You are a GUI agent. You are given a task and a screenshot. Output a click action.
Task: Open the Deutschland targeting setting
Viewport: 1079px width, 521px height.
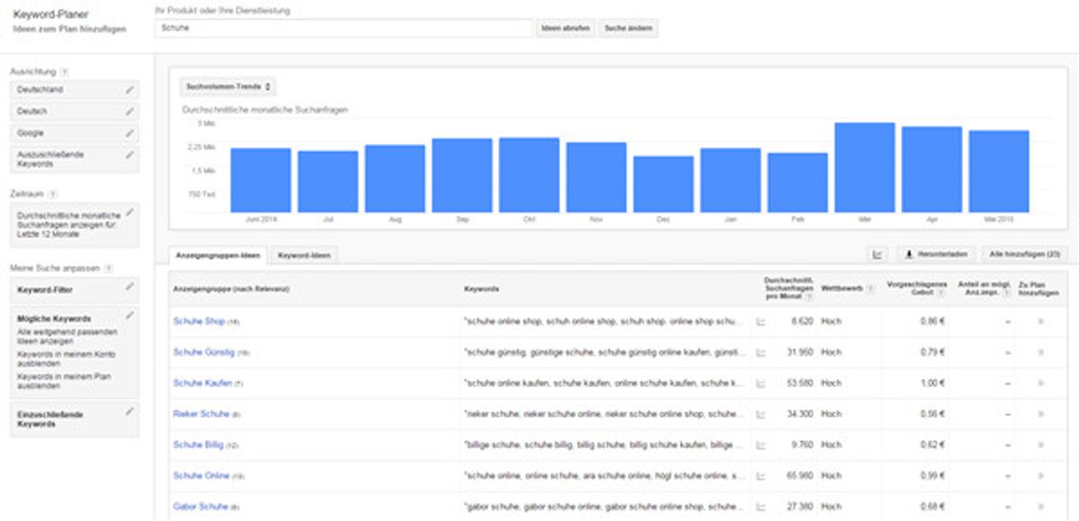tap(75, 90)
